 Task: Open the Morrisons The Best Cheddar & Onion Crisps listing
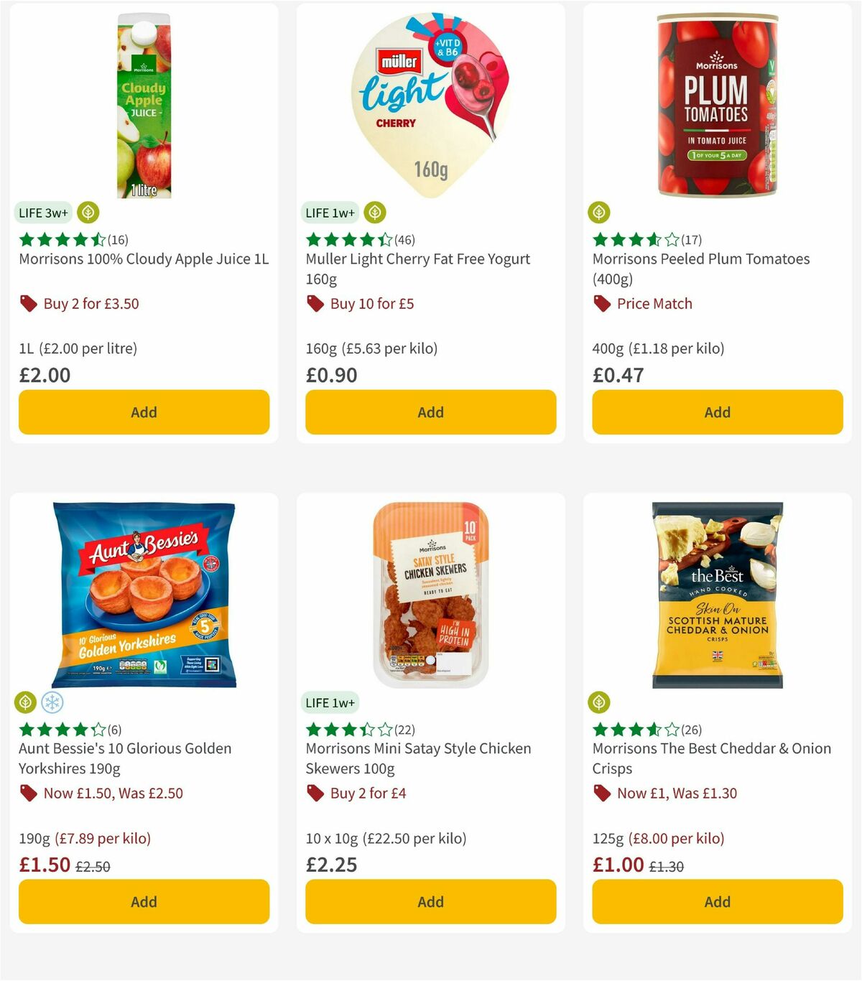pos(716,758)
